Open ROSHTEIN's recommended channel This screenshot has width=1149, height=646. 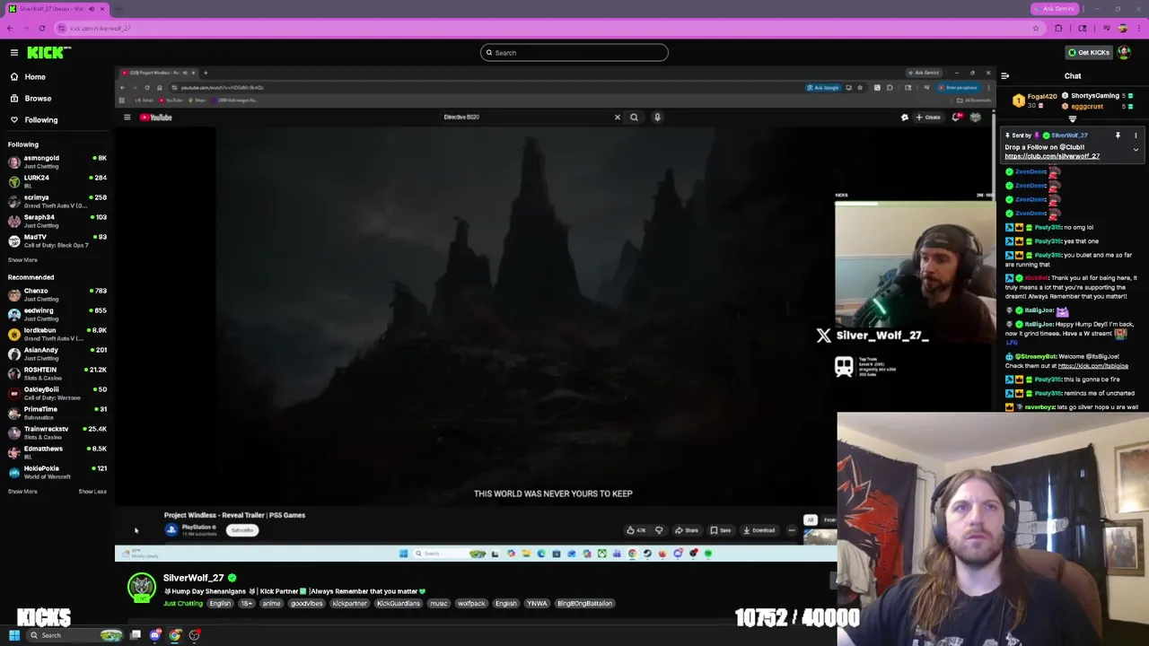click(57, 373)
